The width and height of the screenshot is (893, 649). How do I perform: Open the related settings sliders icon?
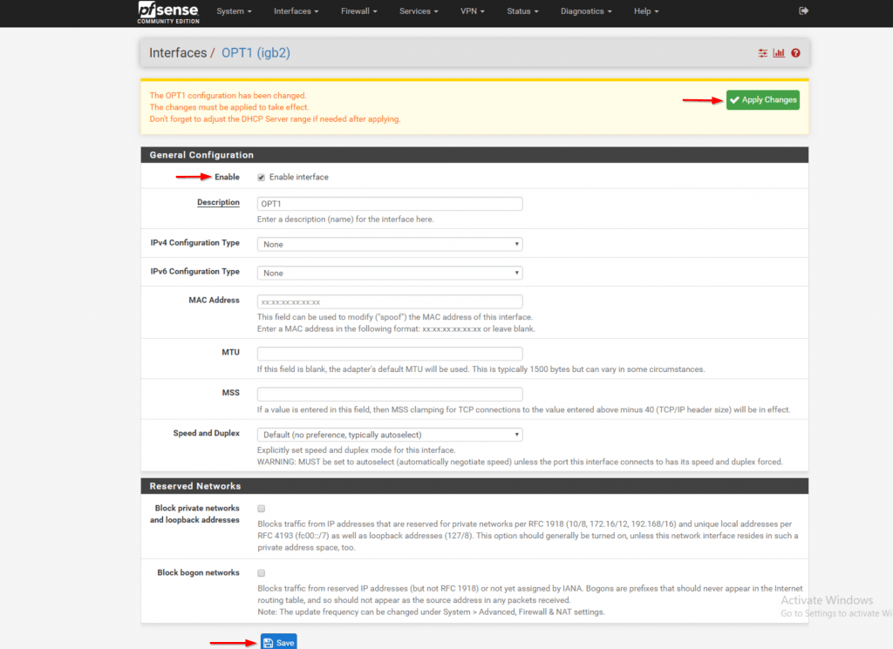[763, 53]
